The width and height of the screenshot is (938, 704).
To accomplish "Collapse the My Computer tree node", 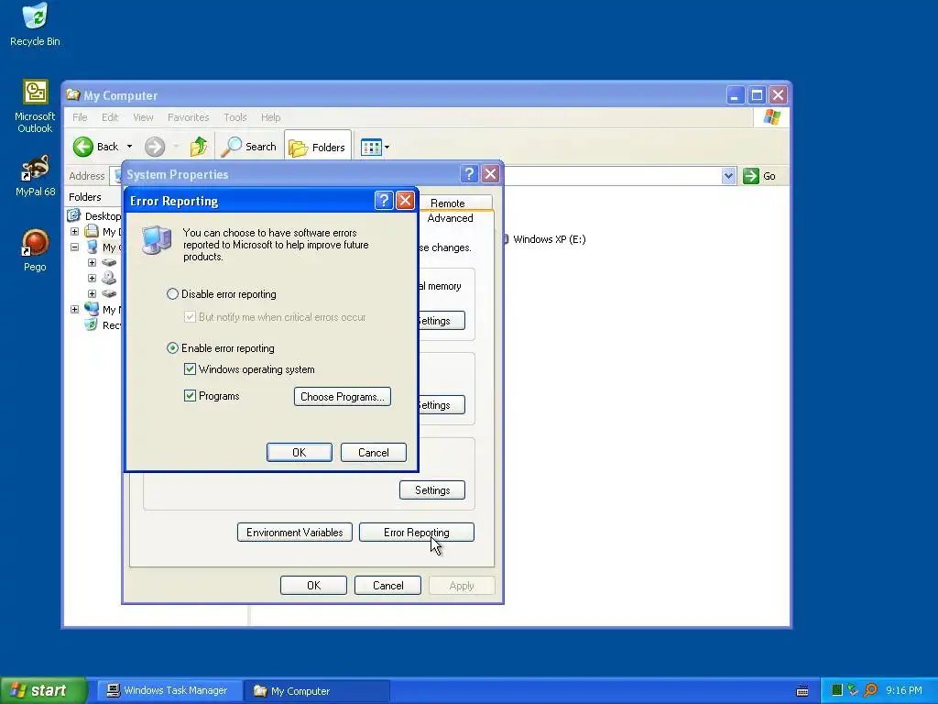I will coord(75,247).
